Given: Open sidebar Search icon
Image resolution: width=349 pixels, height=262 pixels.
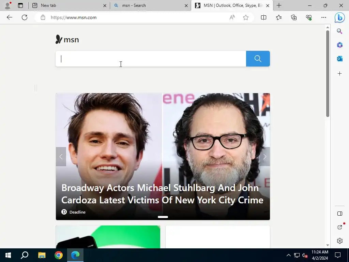Looking at the screenshot, I should pyautogui.click(x=339, y=31).
